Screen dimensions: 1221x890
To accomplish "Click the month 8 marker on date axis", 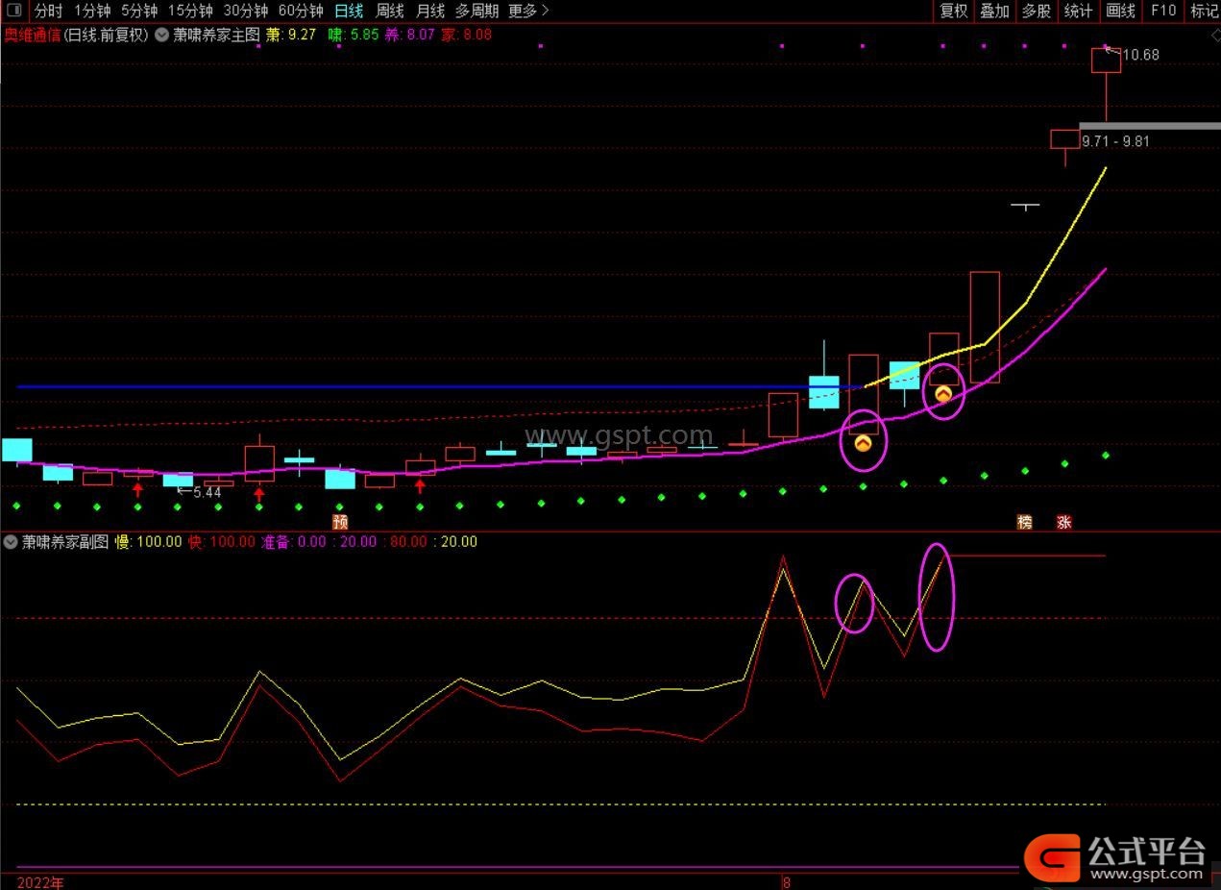I will tap(786, 882).
